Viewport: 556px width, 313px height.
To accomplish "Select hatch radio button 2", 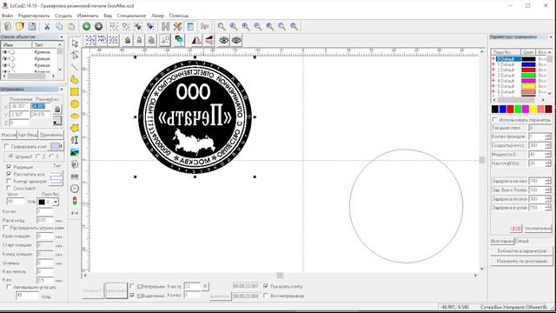I will coord(38,156).
